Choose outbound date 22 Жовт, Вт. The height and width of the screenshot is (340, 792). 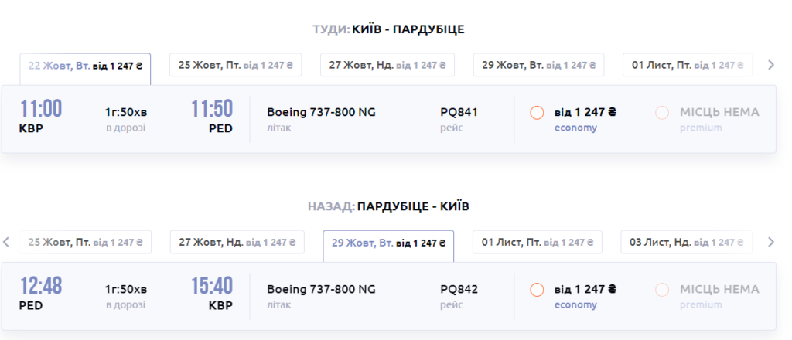click(85, 66)
